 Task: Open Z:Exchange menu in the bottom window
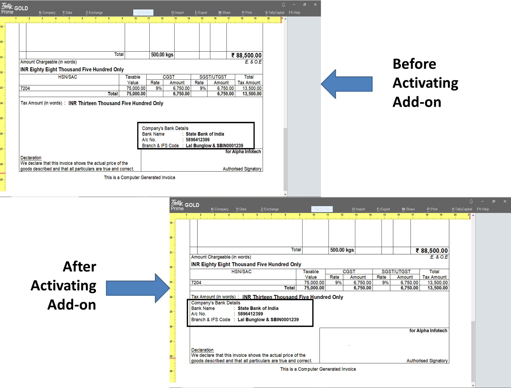point(270,209)
